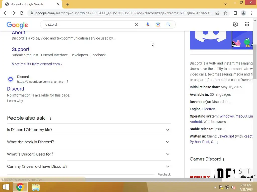Open the Discord logo image thumbnail
Image resolution: width=257 pixels, height=192 pixels.
coord(211,40)
